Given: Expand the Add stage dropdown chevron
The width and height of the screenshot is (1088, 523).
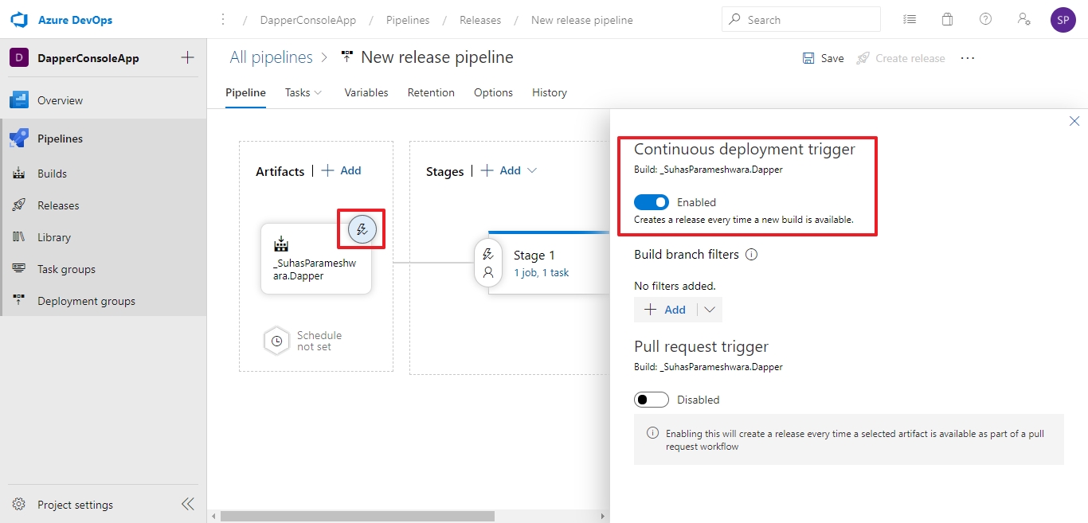Looking at the screenshot, I should click(532, 170).
